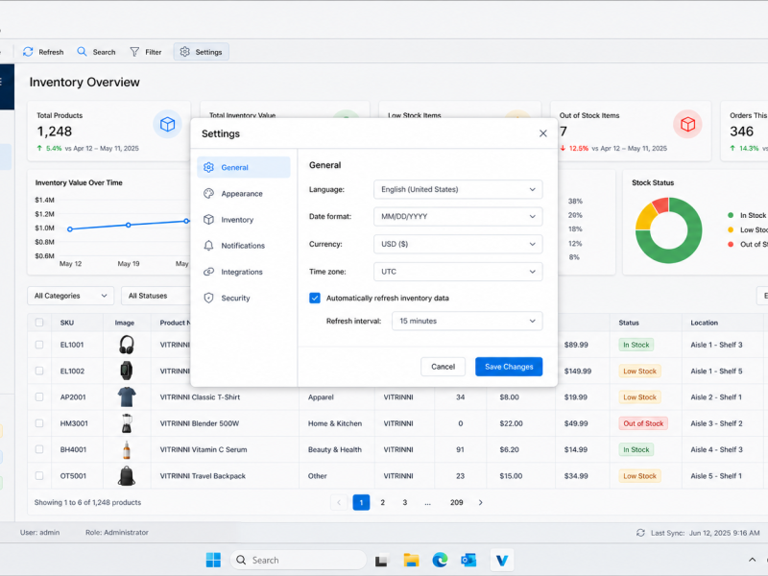Click the Cancel button
The width and height of the screenshot is (768, 576).
(x=443, y=367)
